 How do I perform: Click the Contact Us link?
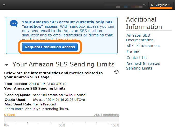click(x=137, y=58)
